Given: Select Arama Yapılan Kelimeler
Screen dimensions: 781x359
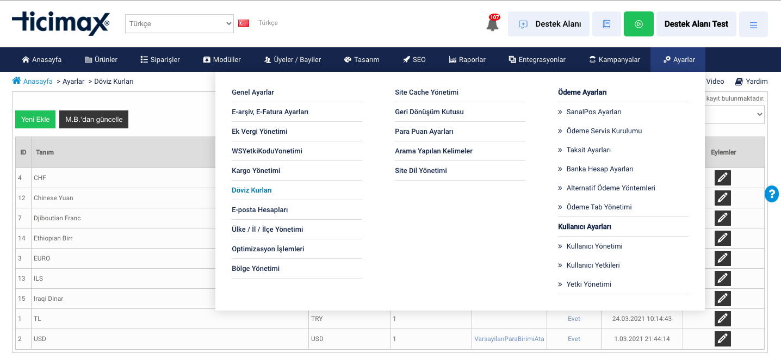Looking at the screenshot, I should click(433, 151).
